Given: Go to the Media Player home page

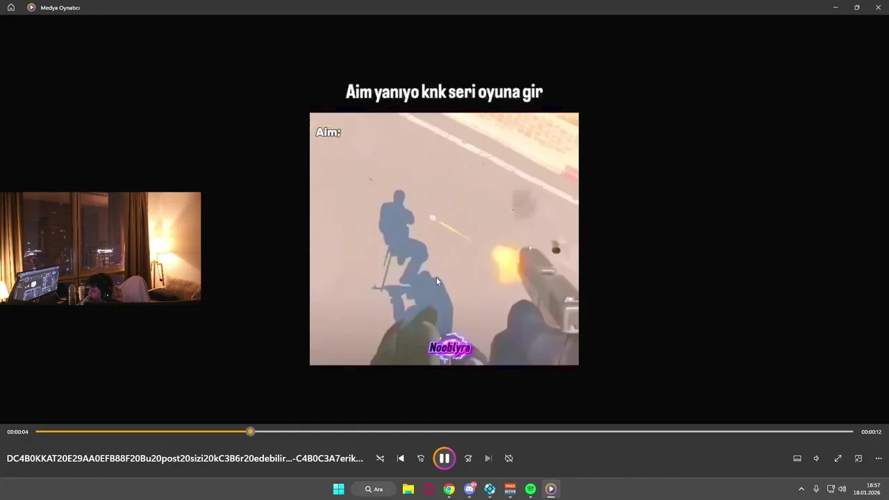Looking at the screenshot, I should 11,7.
